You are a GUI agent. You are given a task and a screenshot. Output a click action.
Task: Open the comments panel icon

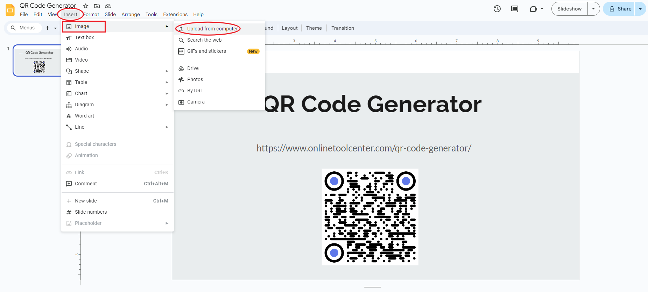point(515,9)
